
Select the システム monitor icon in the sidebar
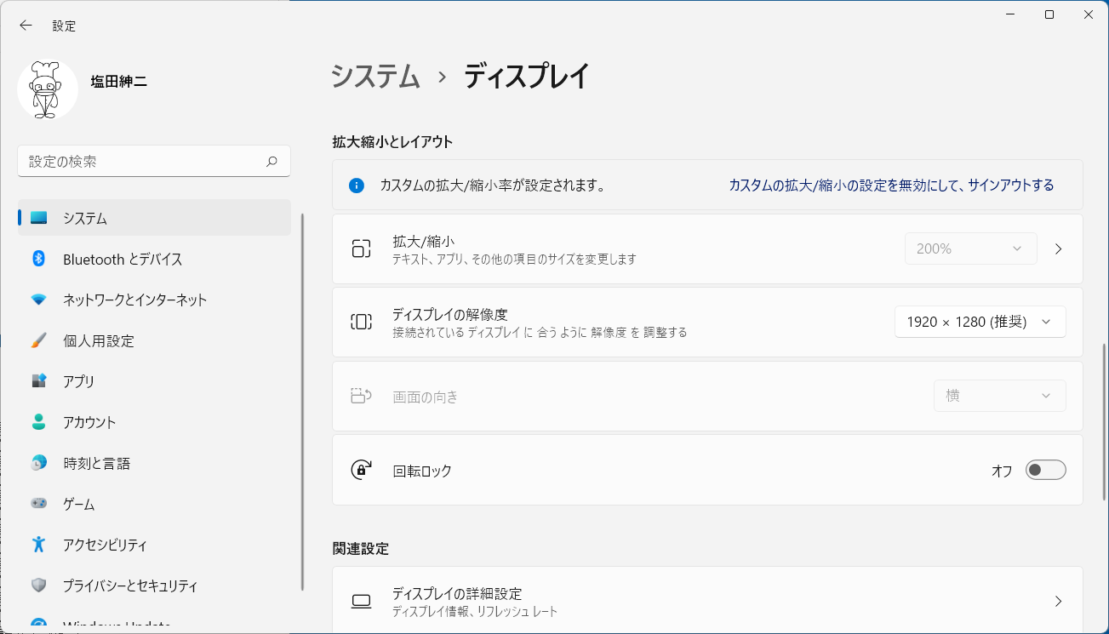click(x=38, y=218)
